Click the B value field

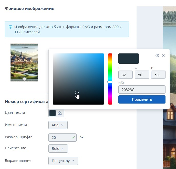158,75
